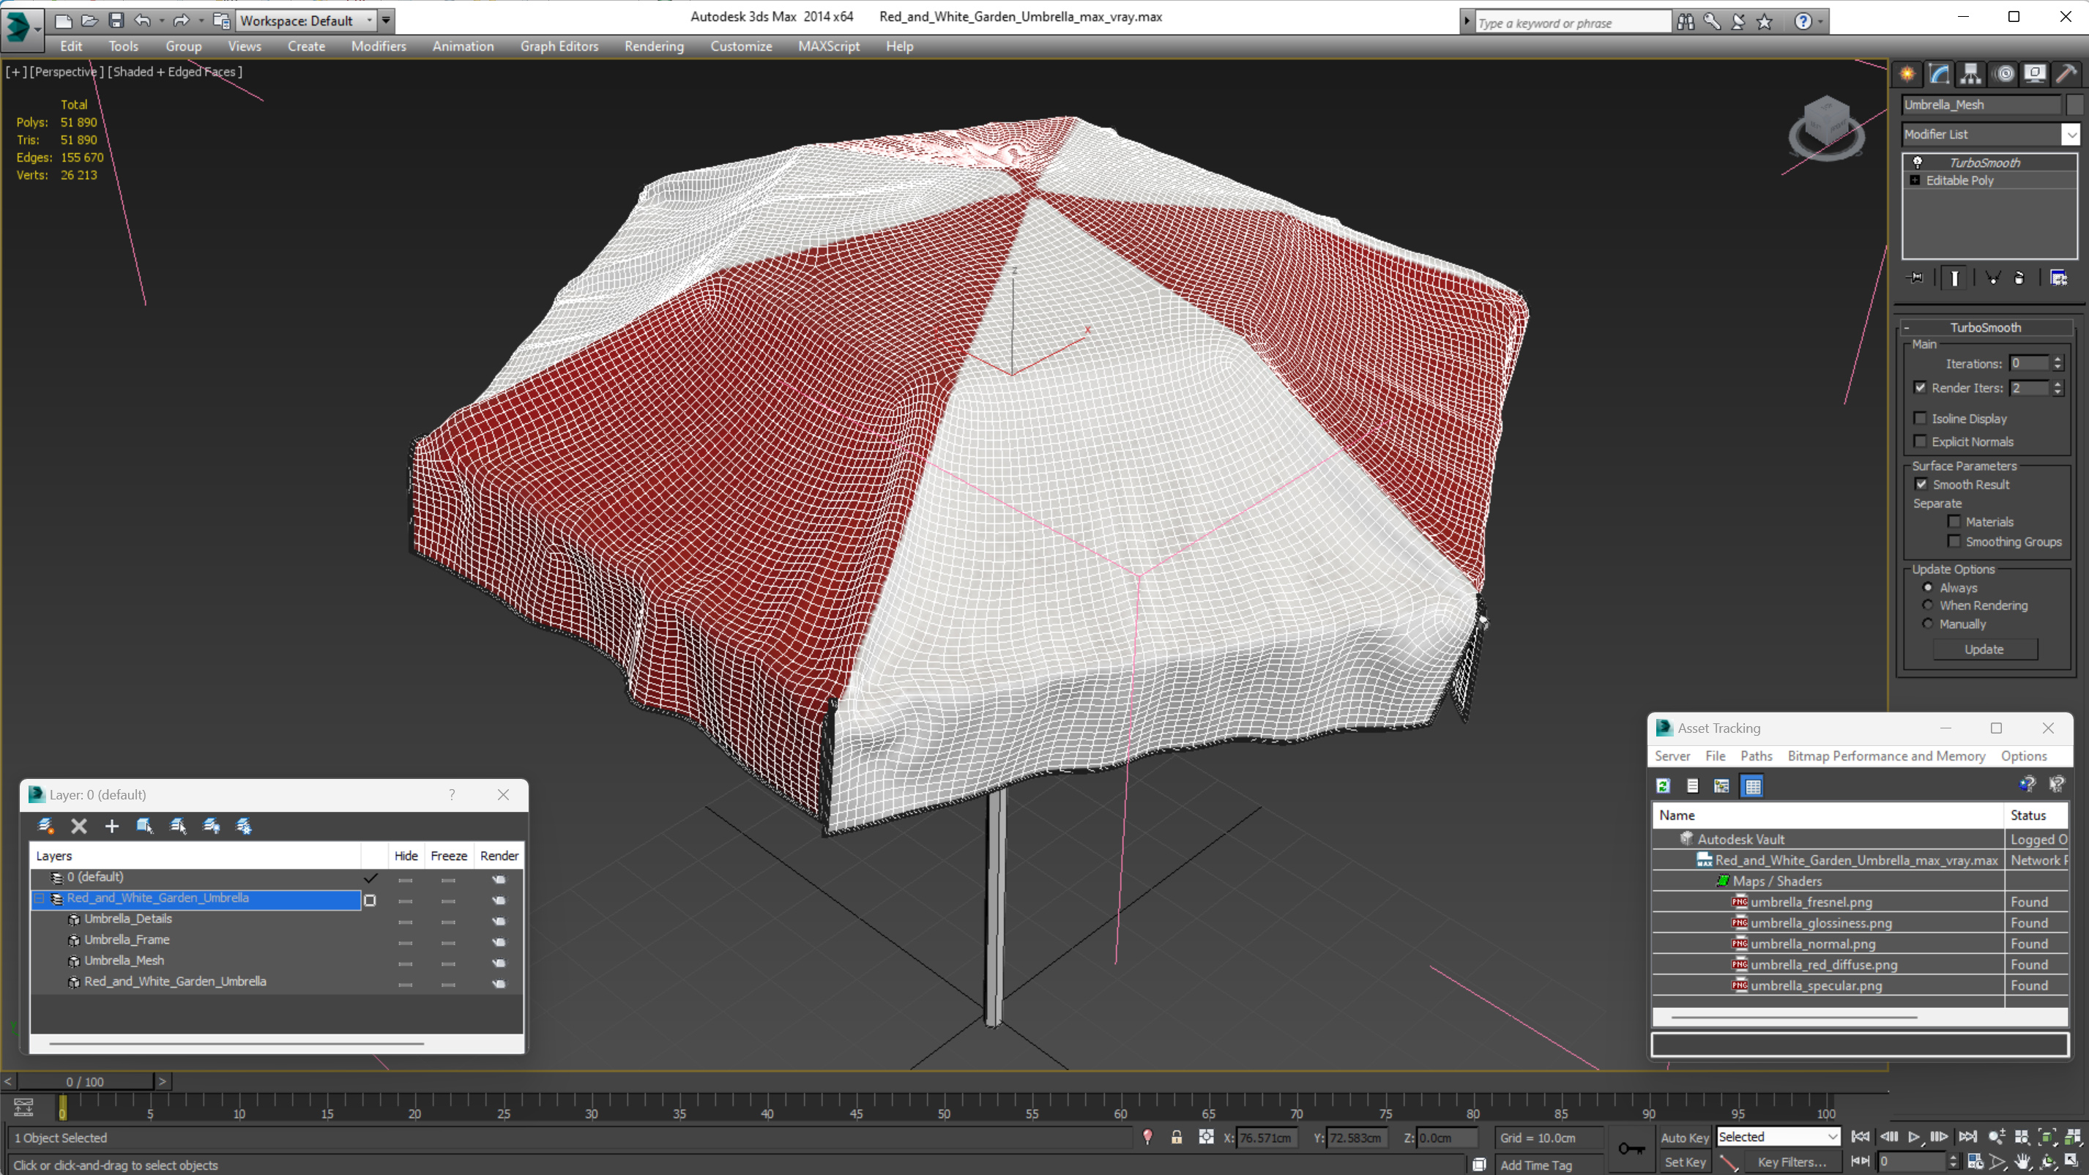The image size is (2089, 1175).
Task: Enable Isoline Display checkbox
Action: coord(1920,417)
